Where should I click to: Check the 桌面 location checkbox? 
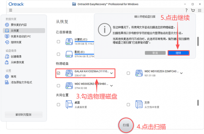(58, 105)
